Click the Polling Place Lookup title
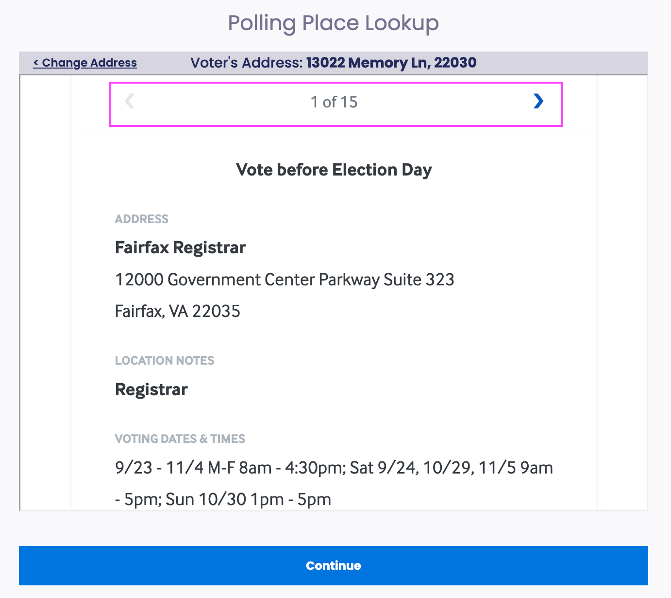671x598 pixels. click(x=334, y=23)
